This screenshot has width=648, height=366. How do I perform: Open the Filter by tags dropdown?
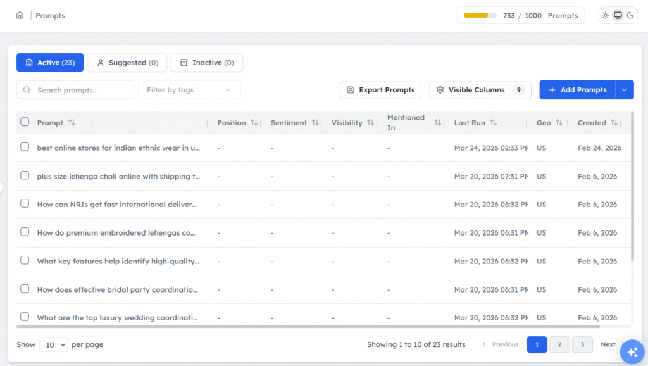[x=189, y=90]
